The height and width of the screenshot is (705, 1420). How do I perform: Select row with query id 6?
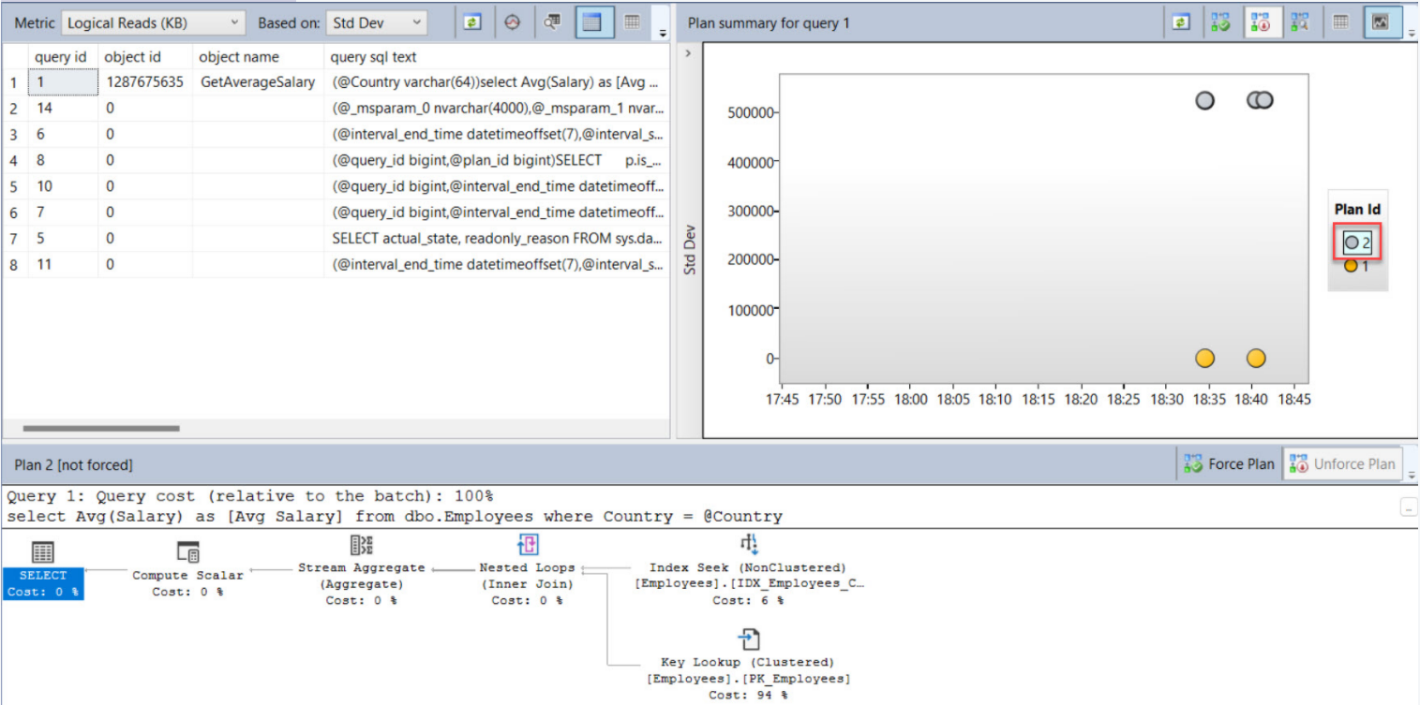point(336,135)
